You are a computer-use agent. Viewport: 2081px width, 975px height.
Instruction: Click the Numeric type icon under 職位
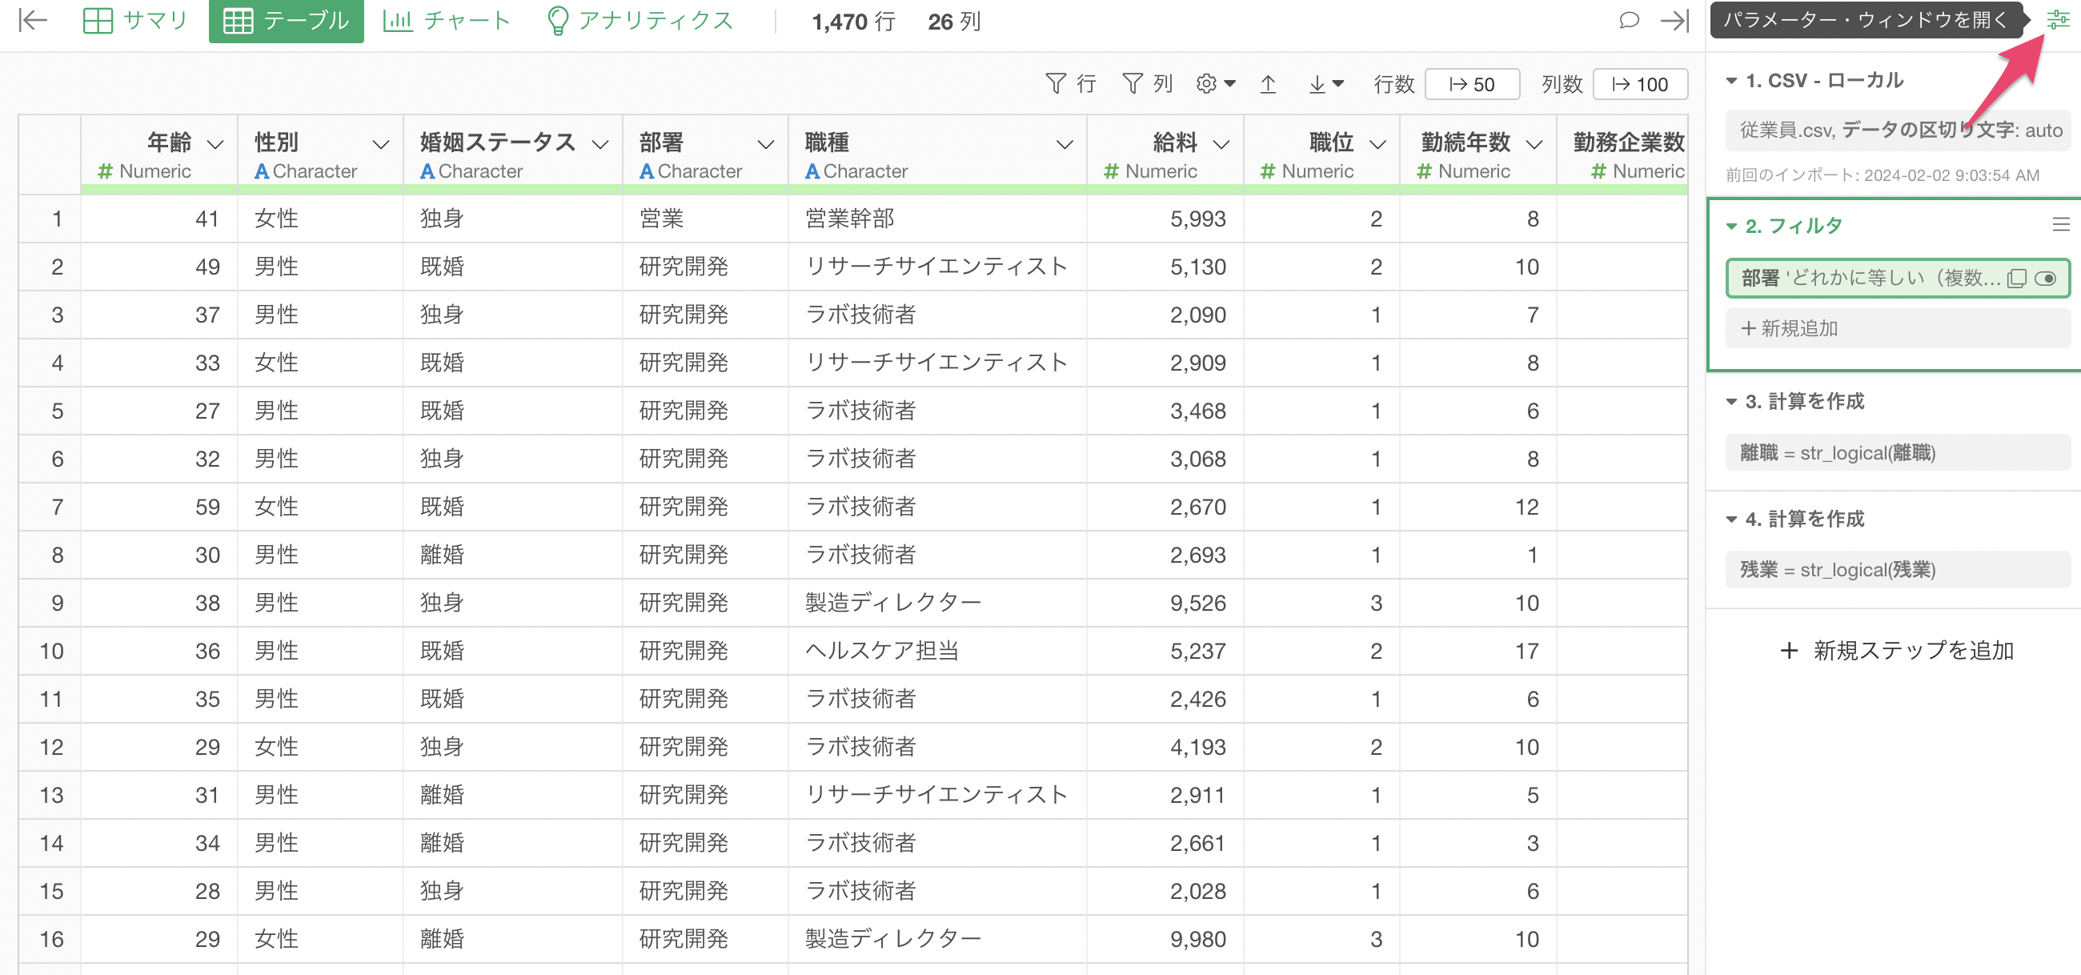[x=1269, y=171]
